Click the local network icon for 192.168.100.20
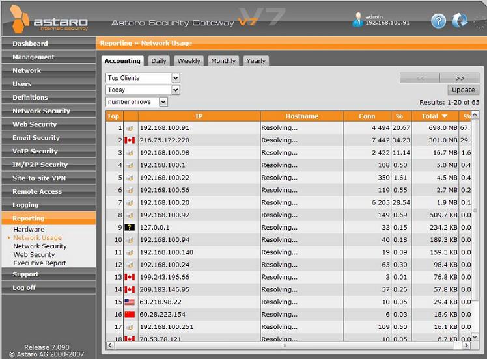 (x=130, y=202)
